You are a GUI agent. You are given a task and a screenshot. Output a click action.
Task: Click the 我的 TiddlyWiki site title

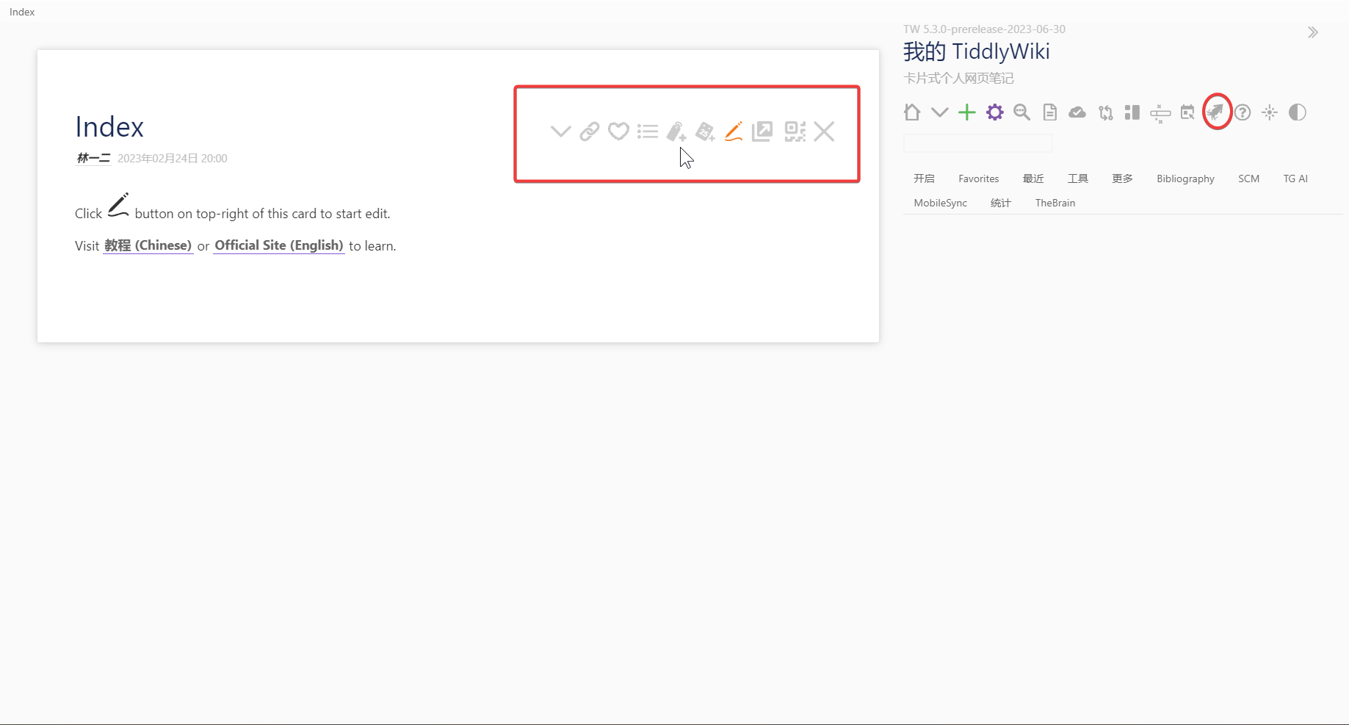click(976, 51)
